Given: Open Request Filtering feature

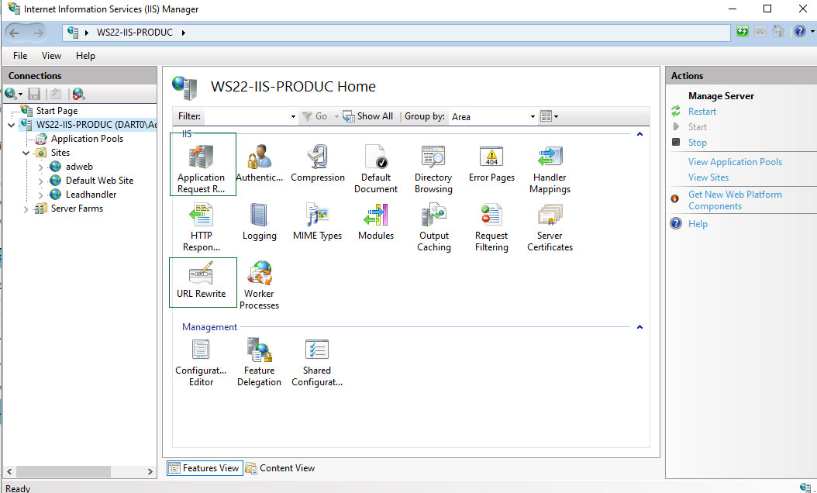Looking at the screenshot, I should coord(491,227).
